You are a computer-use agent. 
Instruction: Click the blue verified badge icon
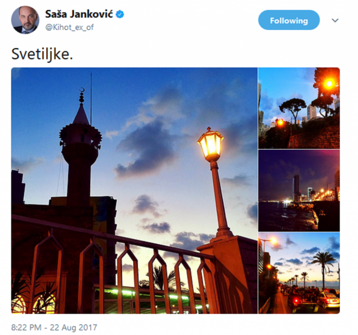click(120, 14)
